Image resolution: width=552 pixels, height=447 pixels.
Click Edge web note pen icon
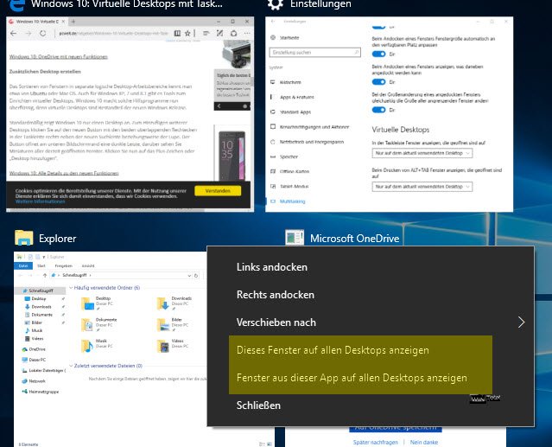click(219, 34)
